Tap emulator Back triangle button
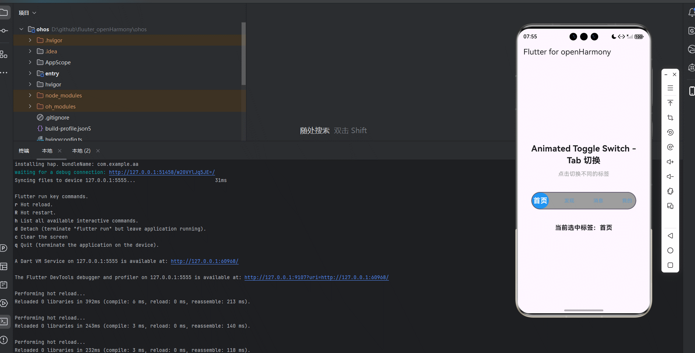Image resolution: width=695 pixels, height=353 pixels. [670, 236]
